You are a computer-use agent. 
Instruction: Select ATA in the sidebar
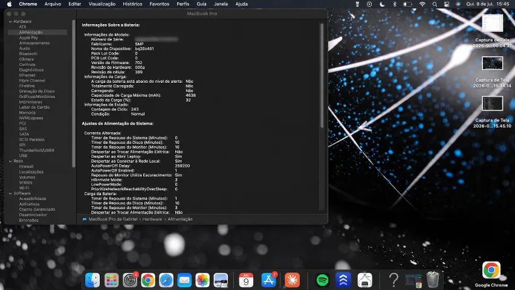(x=22, y=27)
